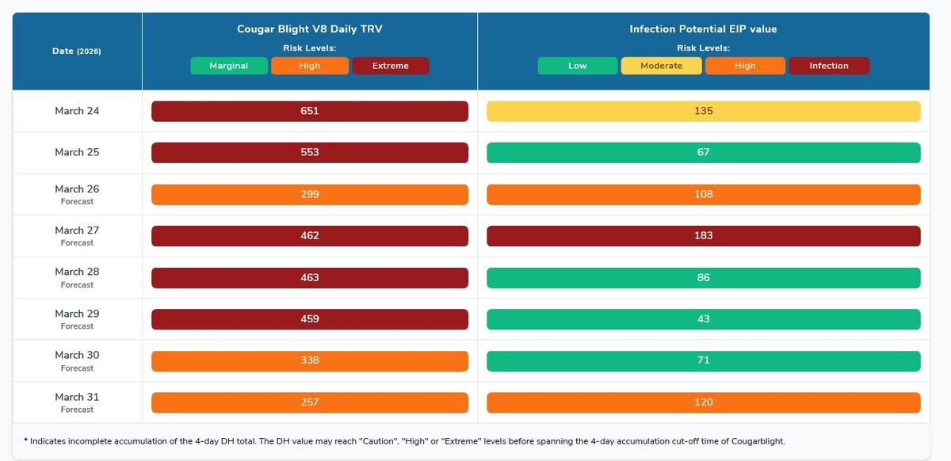The image size is (951, 461).
Task: Select the March 27 EIP value 183
Action: 703,235
